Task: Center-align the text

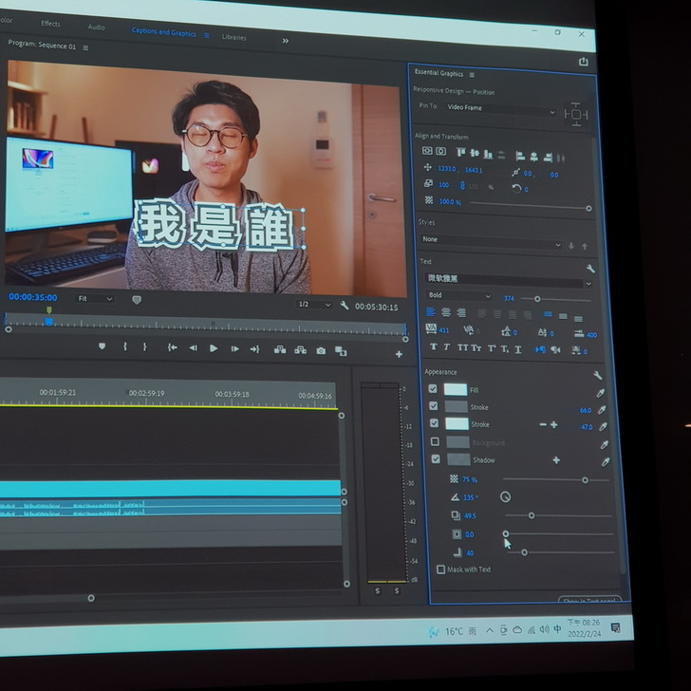Action: pos(446,312)
